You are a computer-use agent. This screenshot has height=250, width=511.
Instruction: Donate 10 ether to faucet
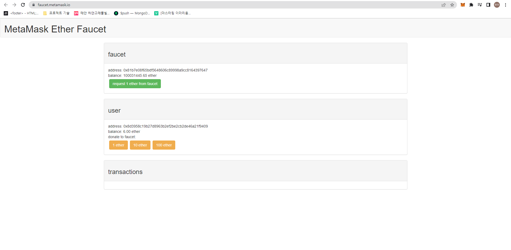pyautogui.click(x=140, y=145)
